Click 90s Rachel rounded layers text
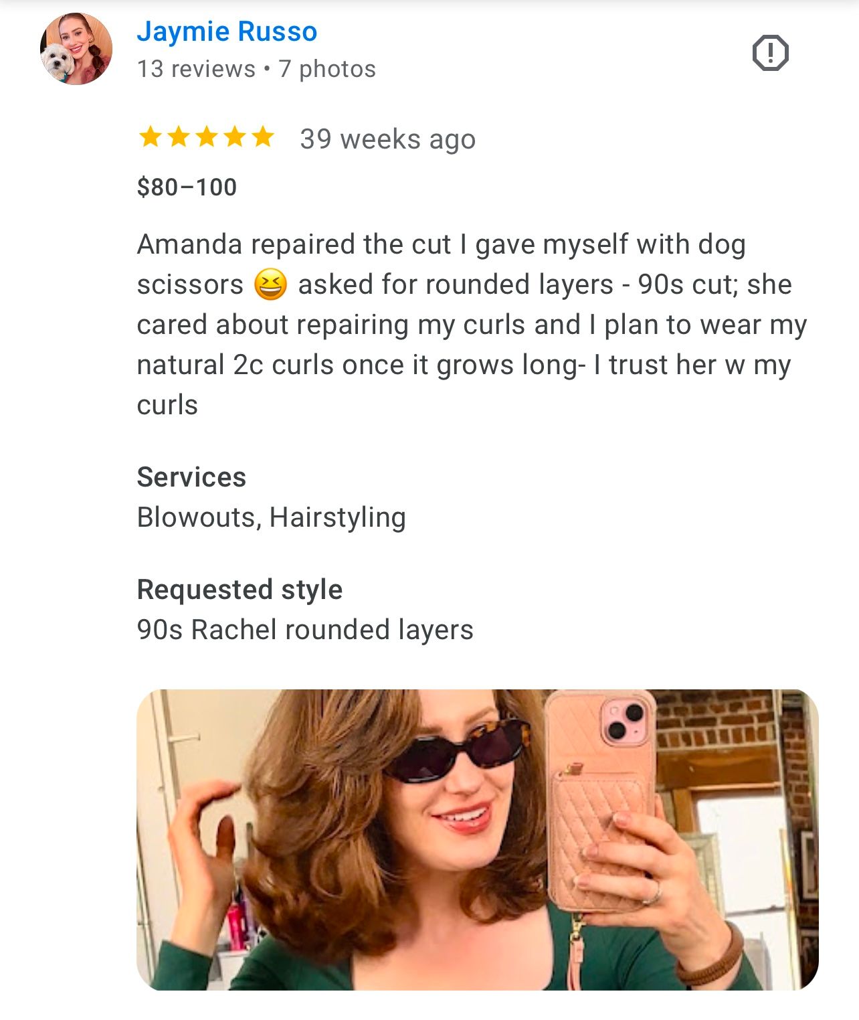The height and width of the screenshot is (1020, 859). click(x=305, y=630)
